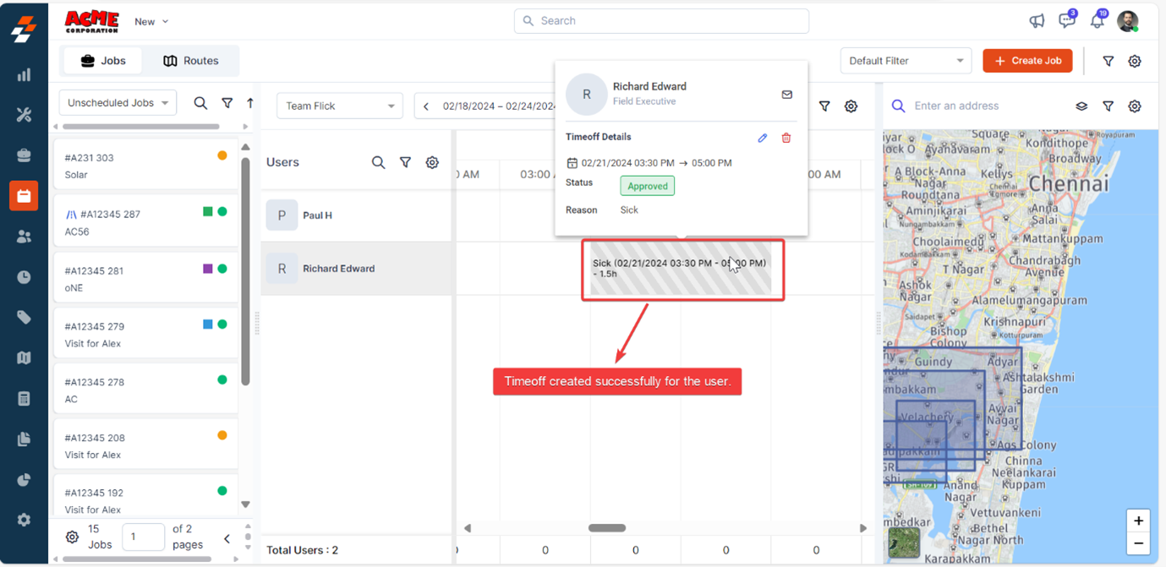Zoom in on the map with plus button
Image resolution: width=1166 pixels, height=567 pixels.
pyautogui.click(x=1138, y=521)
